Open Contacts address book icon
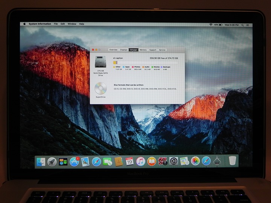Viewport: 271px width, 203px height. click(119, 162)
